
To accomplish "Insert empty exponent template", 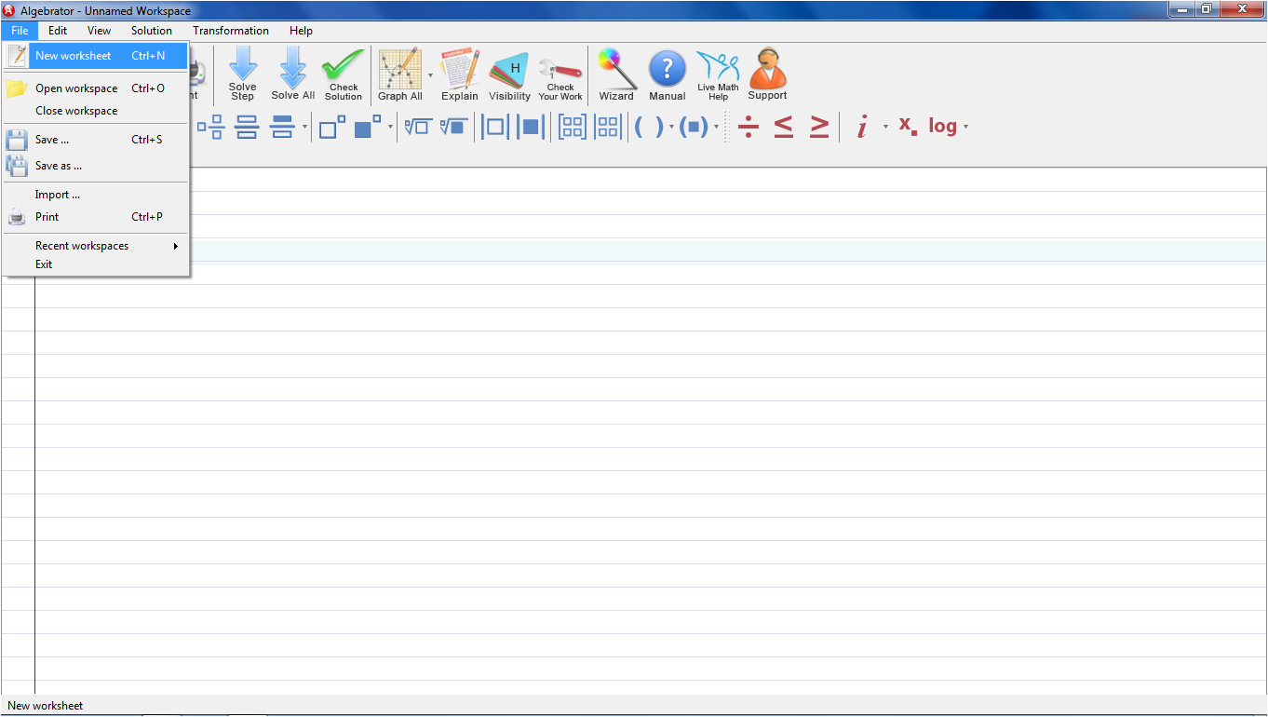I will (x=332, y=127).
